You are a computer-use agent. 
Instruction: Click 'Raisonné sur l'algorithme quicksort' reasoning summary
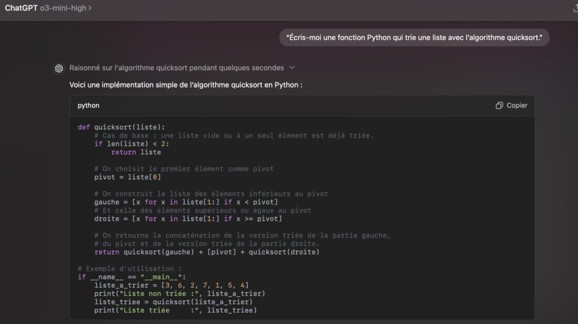click(x=177, y=68)
